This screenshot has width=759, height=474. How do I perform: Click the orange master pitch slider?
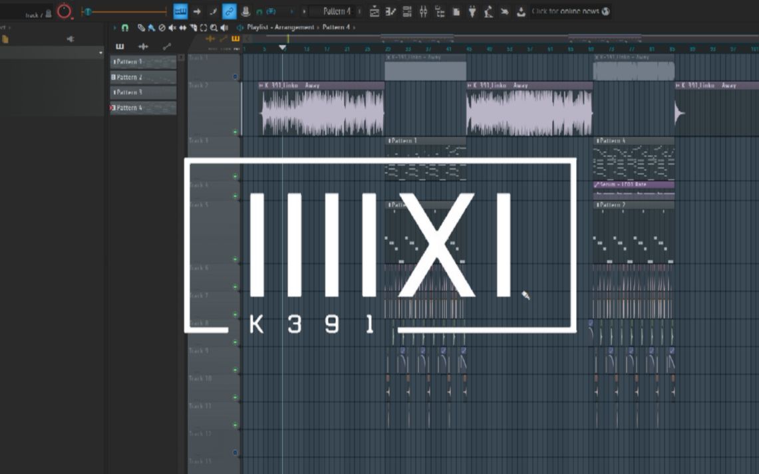click(x=125, y=11)
